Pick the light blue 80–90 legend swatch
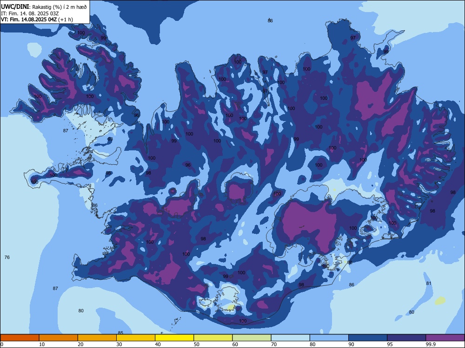The image size is (465, 348). pyautogui.click(x=329, y=338)
